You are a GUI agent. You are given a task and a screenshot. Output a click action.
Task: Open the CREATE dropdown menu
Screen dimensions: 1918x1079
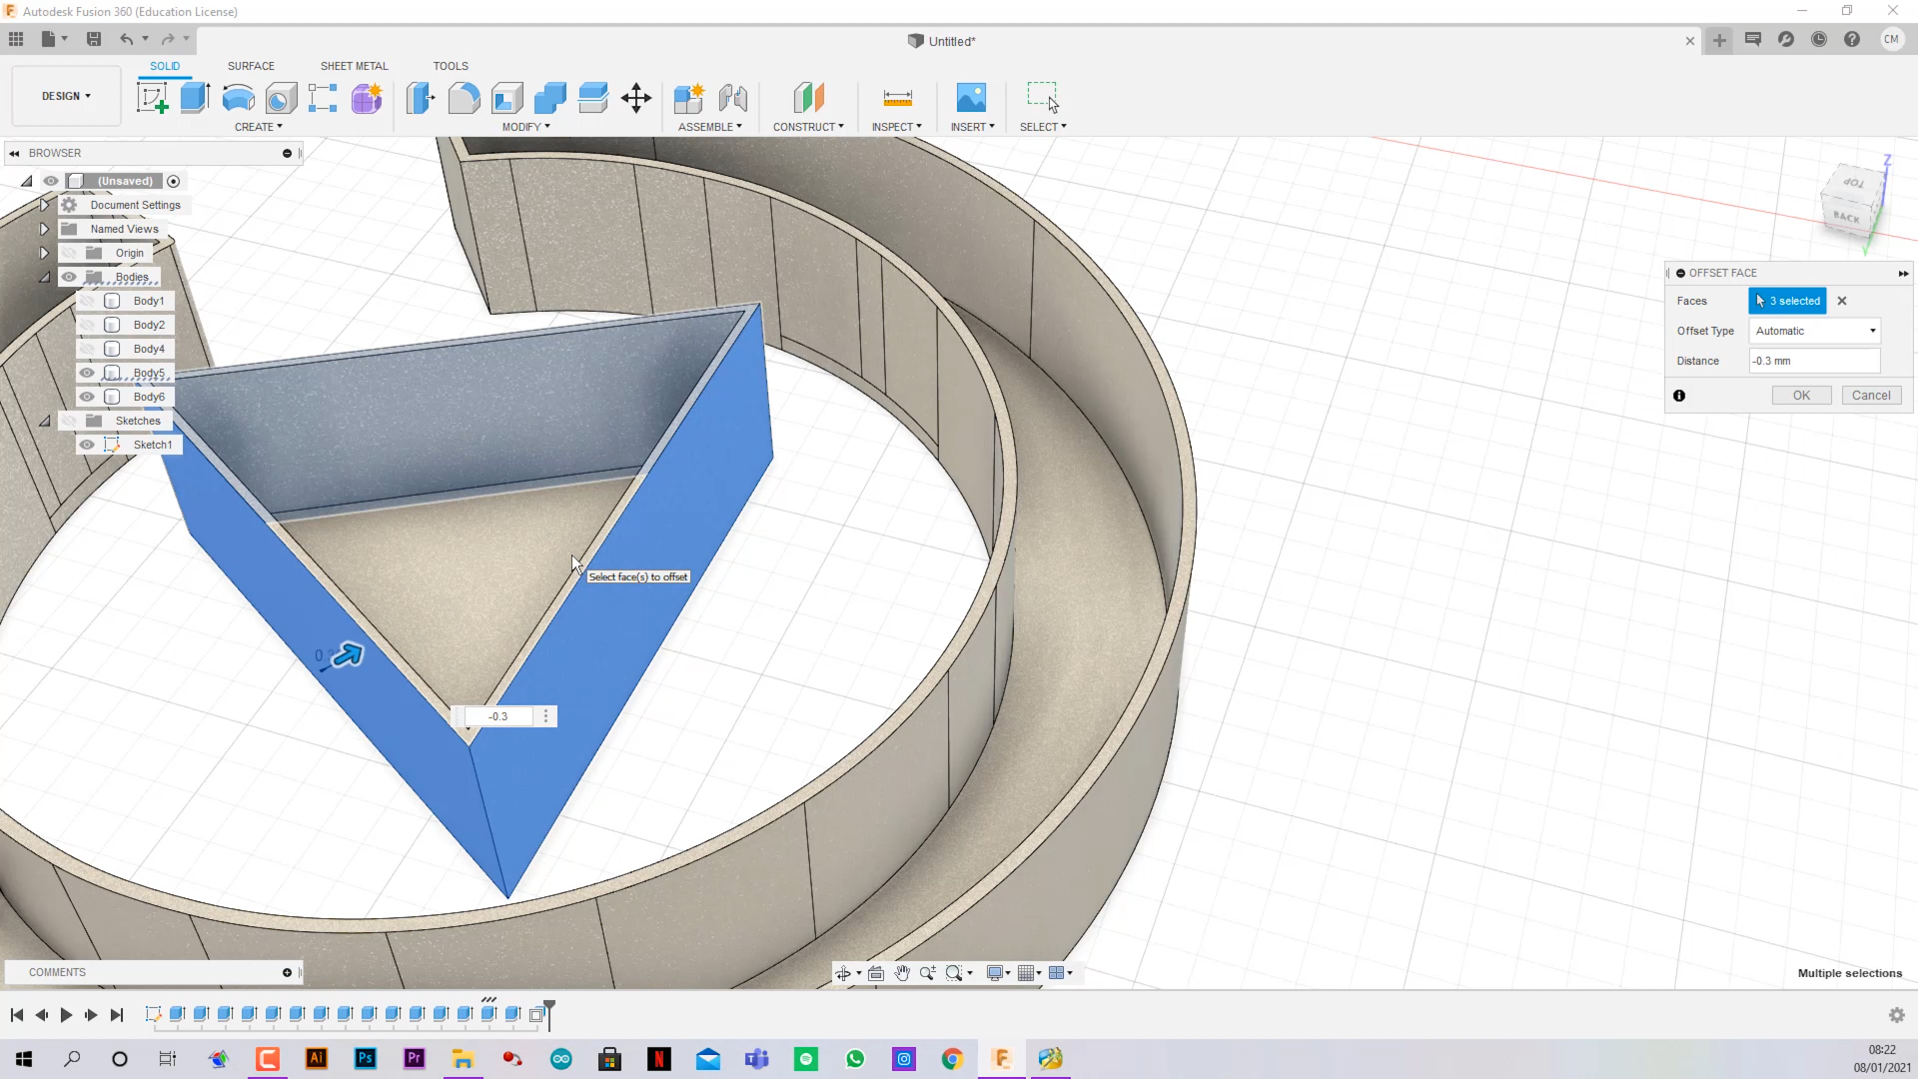[259, 127]
